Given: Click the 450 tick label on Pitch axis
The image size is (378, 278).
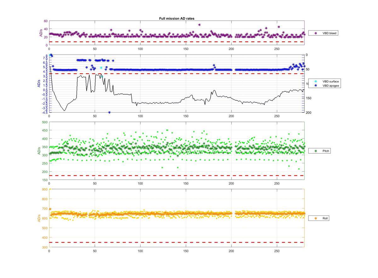Looking at the screenshot, I should tap(44, 130).
